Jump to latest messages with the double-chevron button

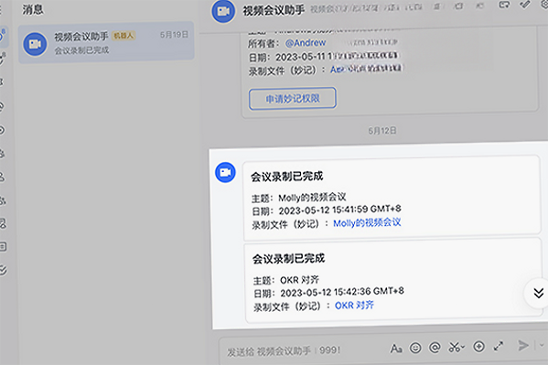click(538, 293)
